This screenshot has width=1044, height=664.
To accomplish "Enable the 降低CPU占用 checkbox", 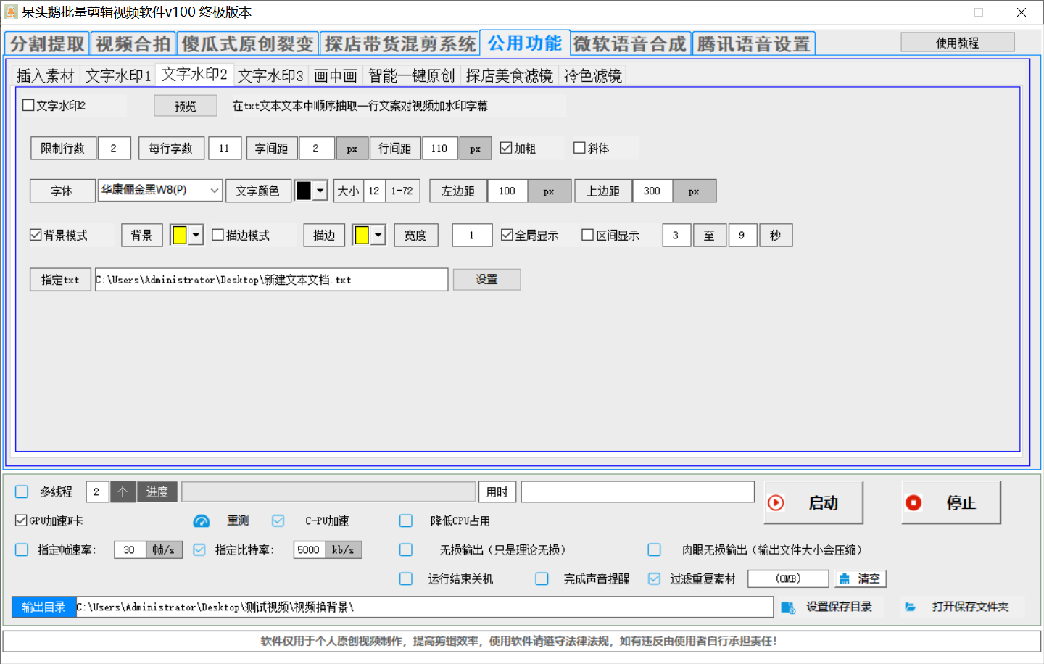I will tap(406, 520).
